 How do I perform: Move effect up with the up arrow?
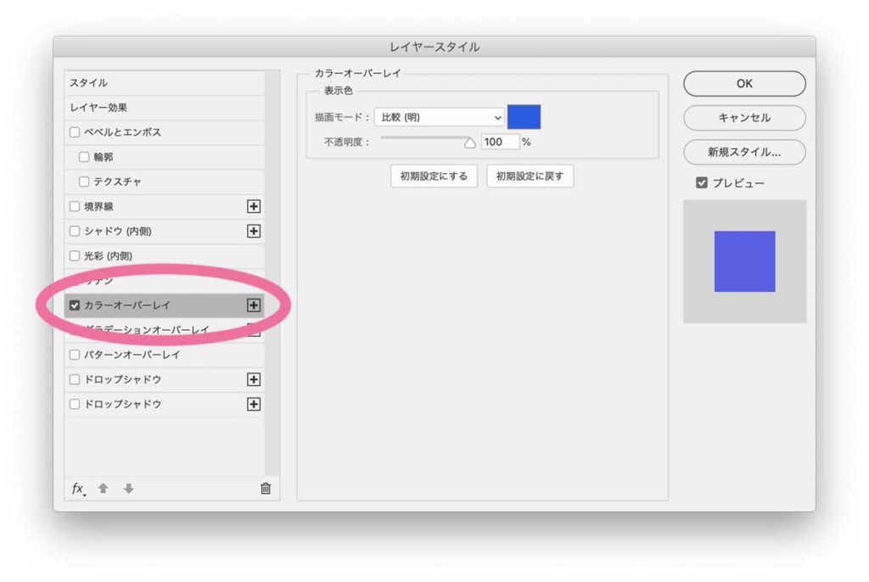[104, 489]
